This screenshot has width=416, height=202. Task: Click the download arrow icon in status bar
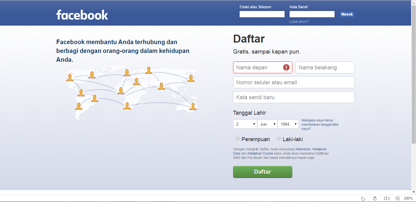375,198
